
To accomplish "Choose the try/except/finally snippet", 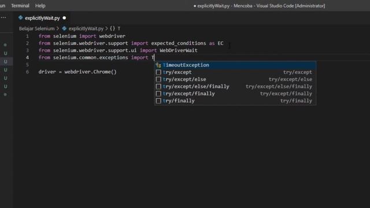I will pos(235,94).
